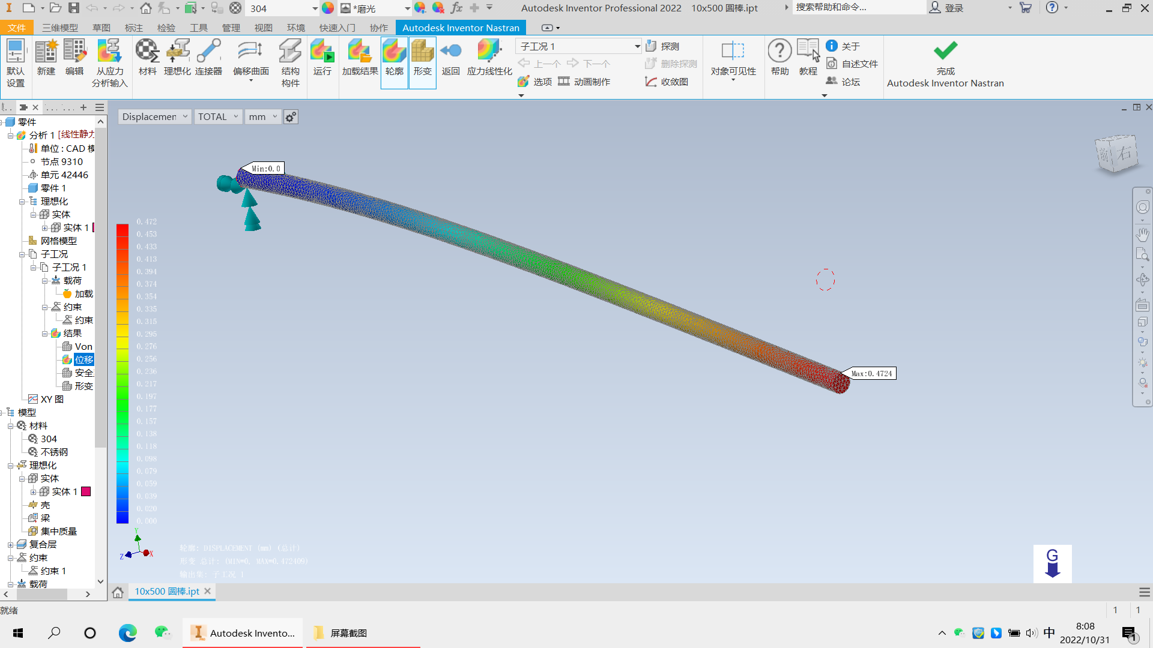Click the plot settings gear icon
This screenshot has height=648, width=1153.
coord(291,117)
